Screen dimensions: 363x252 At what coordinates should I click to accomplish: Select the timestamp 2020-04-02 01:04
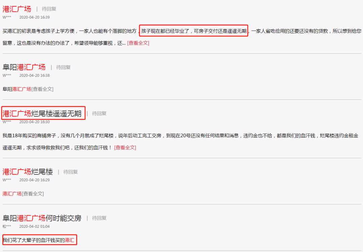(35, 226)
